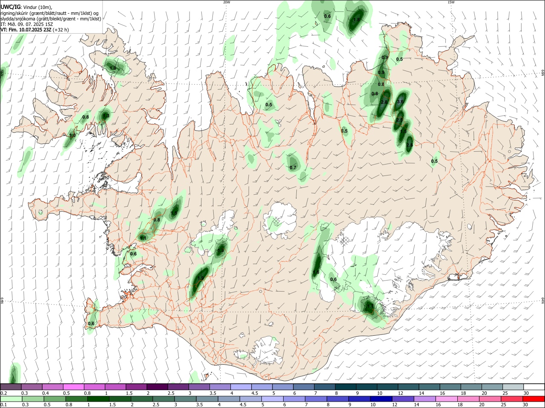Select the 'IT: Mið. 09. 07. 2025 15Z' line

pos(26,24)
